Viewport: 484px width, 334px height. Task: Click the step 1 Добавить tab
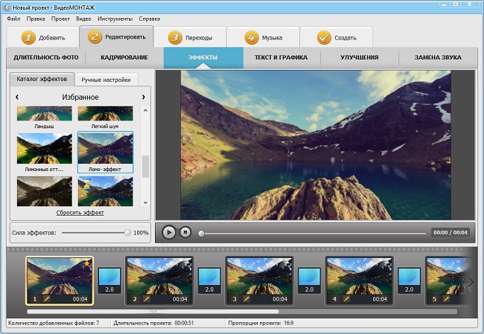42,37
